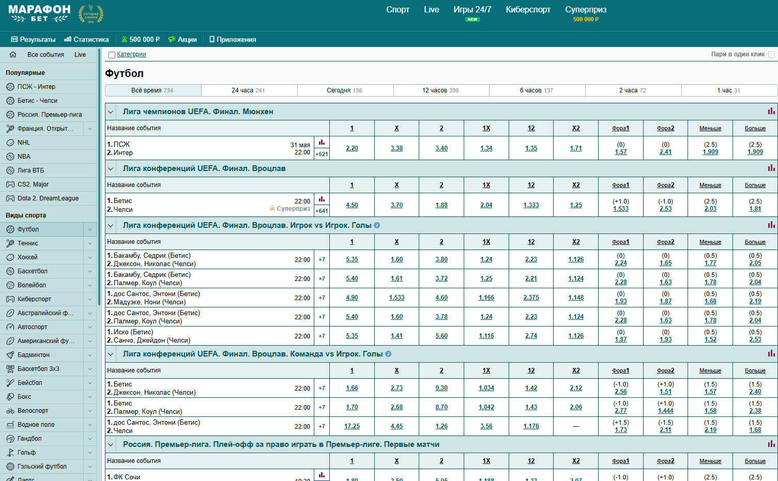Open stats chart icon for Champions League section
Image resolution: width=778 pixels, height=481 pixels.
(771, 111)
